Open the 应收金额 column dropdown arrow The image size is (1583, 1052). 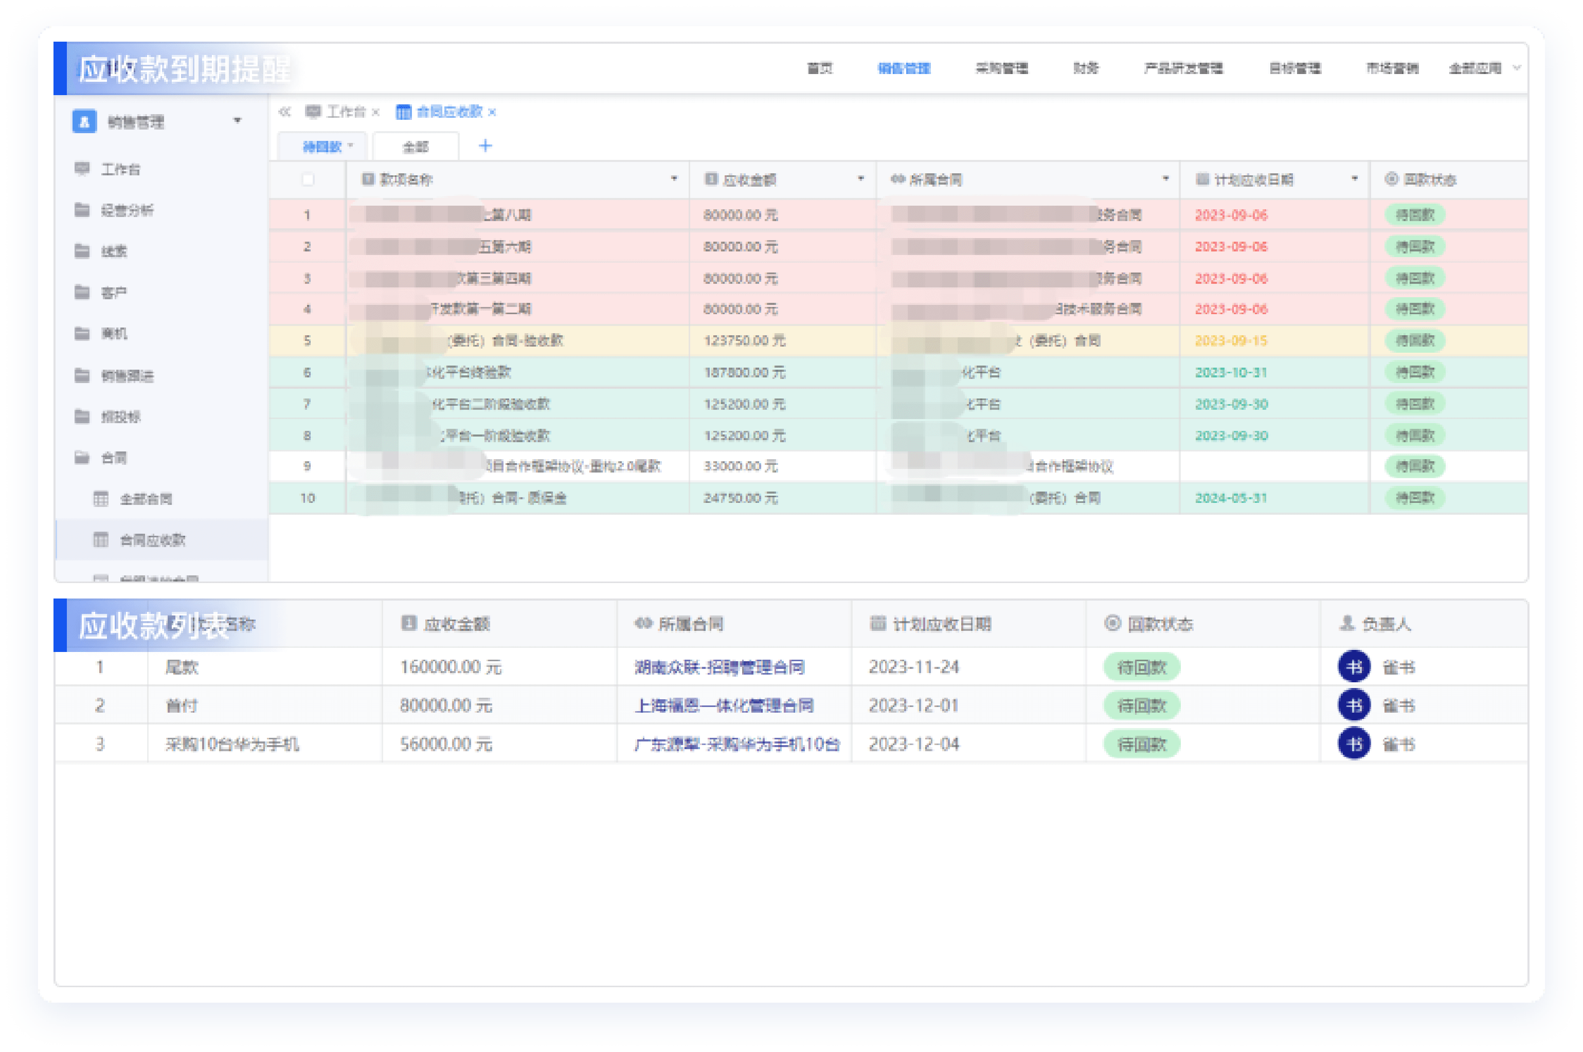click(x=861, y=178)
